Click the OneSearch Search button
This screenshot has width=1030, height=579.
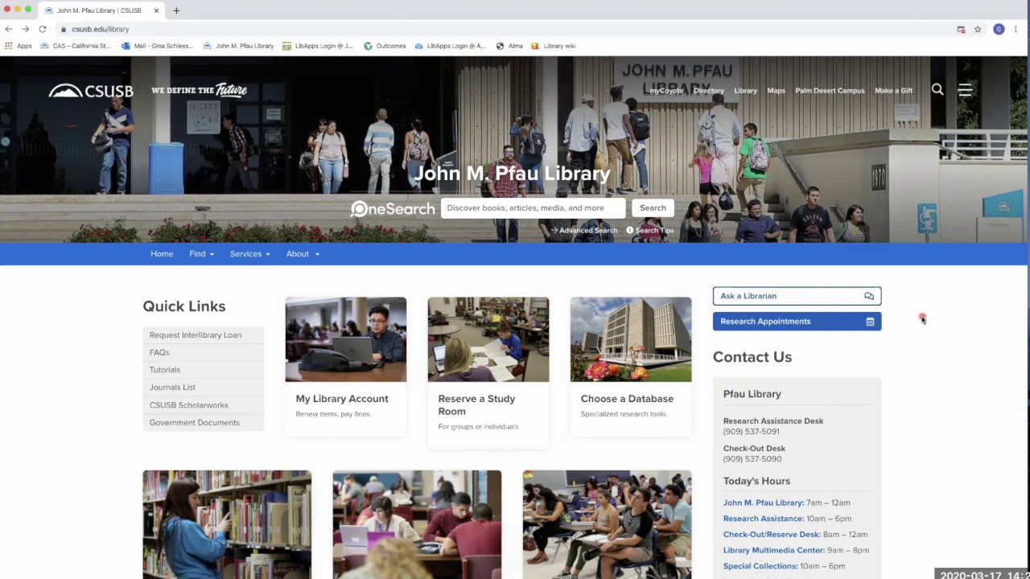click(x=653, y=207)
